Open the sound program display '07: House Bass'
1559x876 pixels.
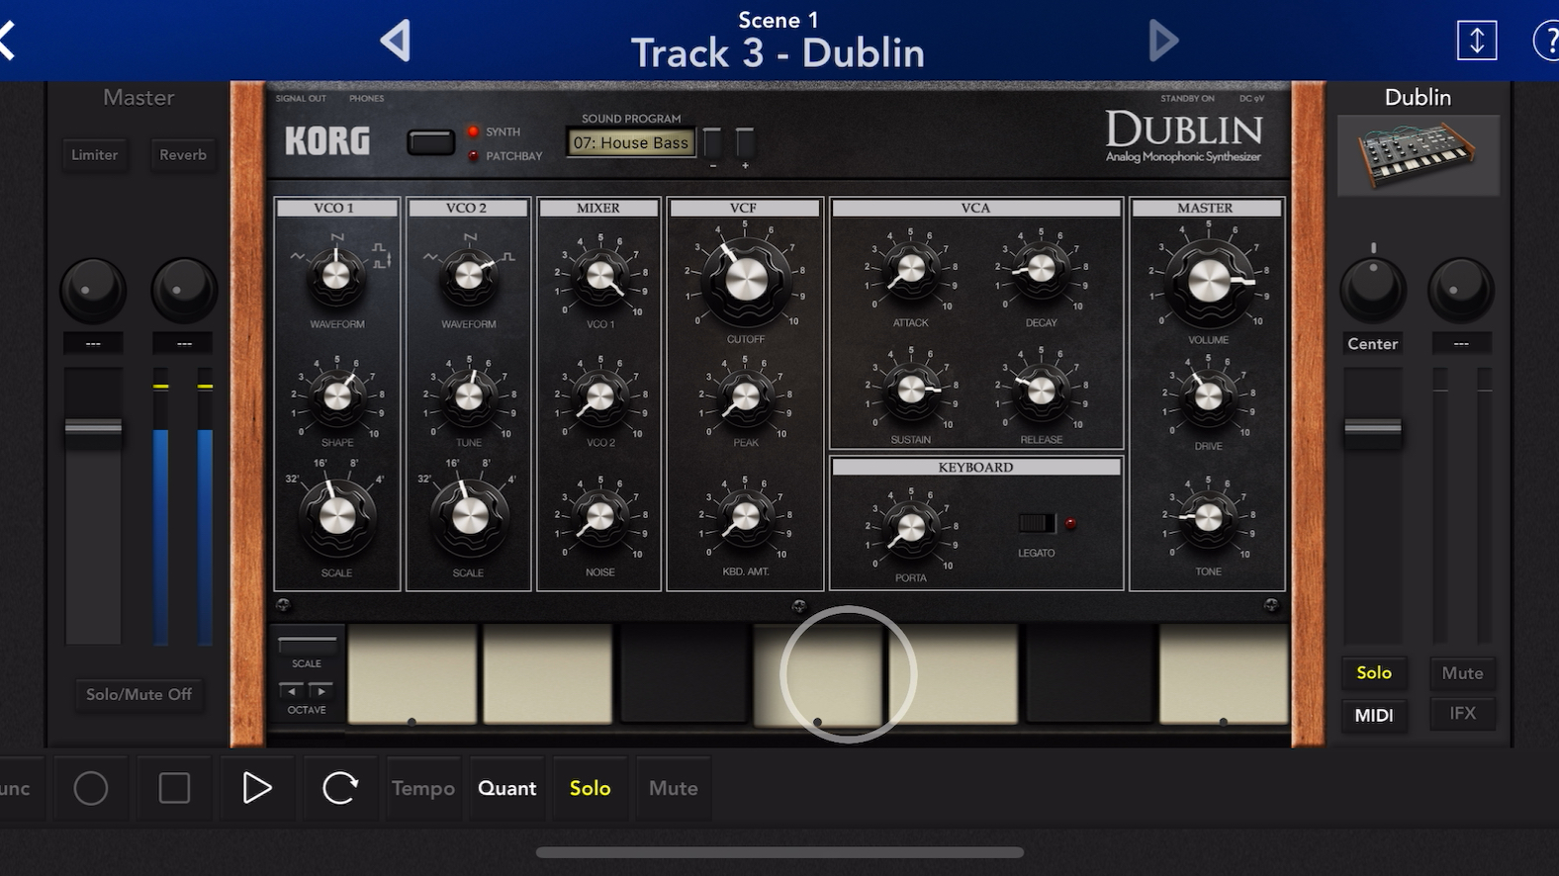click(630, 142)
